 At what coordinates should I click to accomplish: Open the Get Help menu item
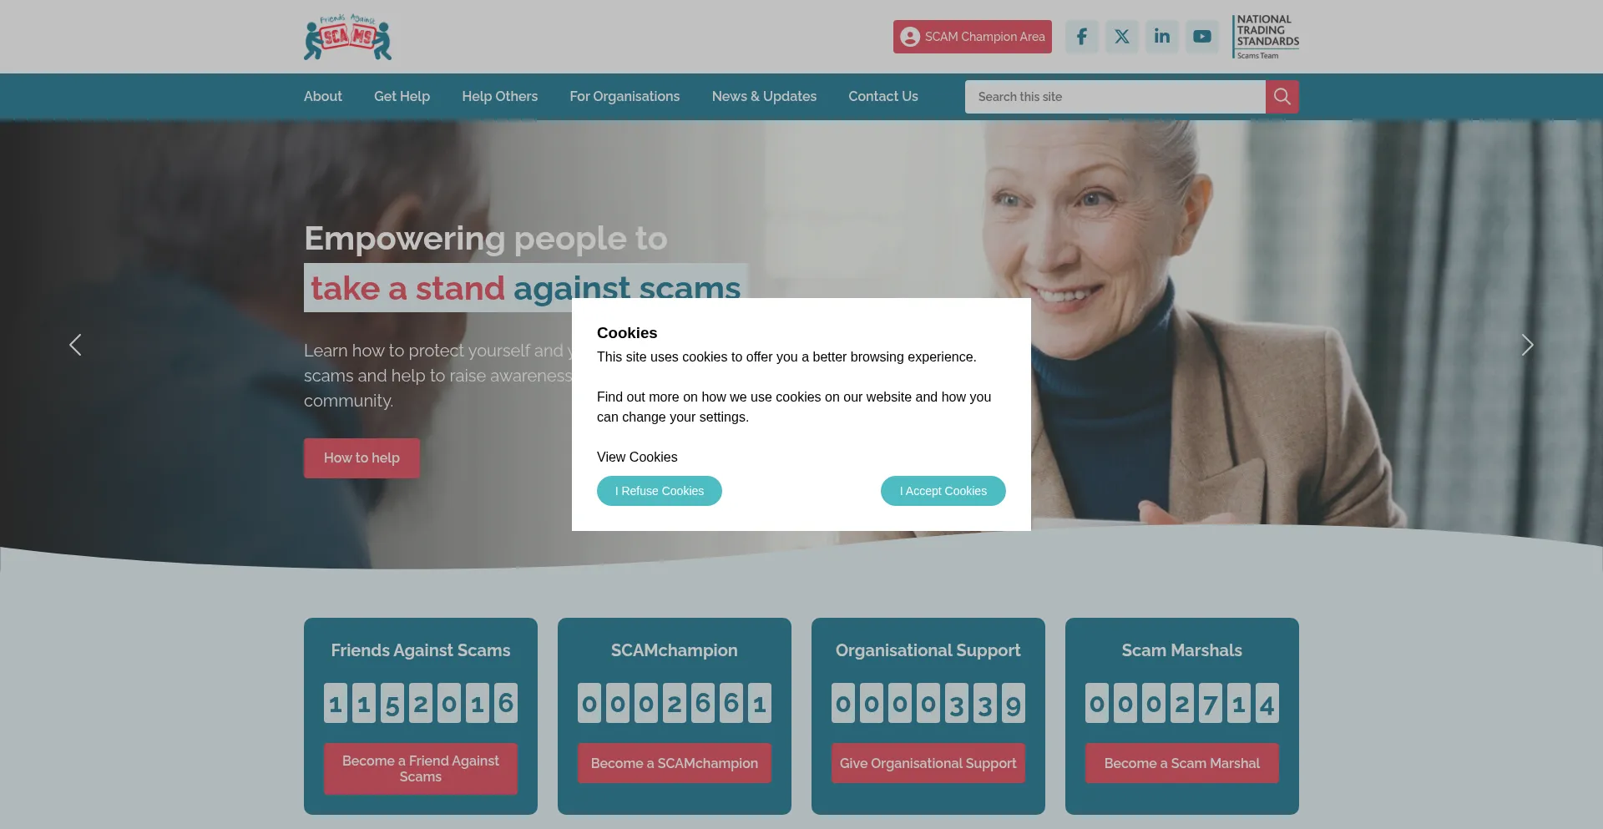point(402,97)
